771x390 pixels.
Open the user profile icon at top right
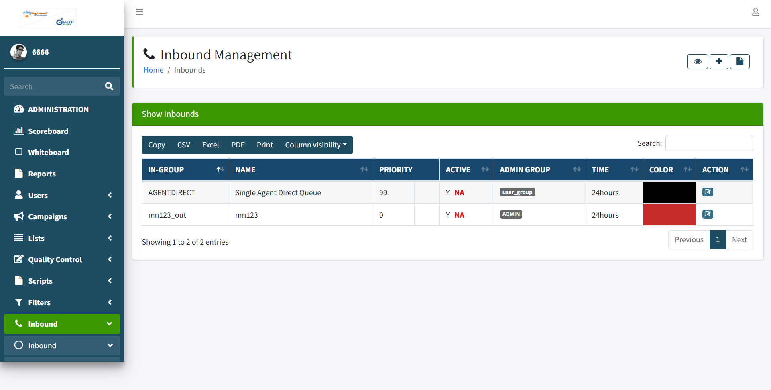click(755, 12)
